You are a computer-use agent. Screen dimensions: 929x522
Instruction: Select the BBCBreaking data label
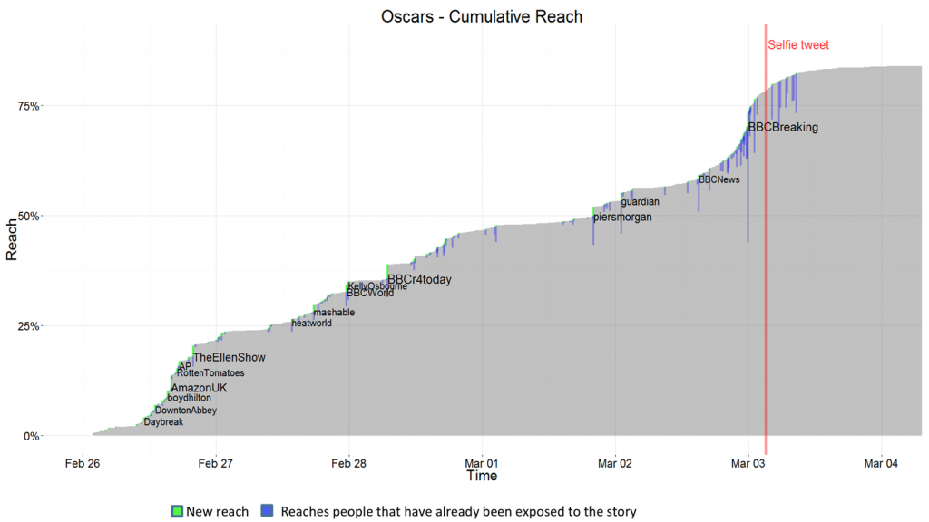[783, 128]
